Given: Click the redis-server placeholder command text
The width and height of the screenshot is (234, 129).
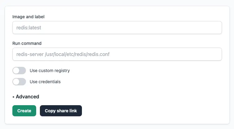Looking at the screenshot, I should [61, 54].
